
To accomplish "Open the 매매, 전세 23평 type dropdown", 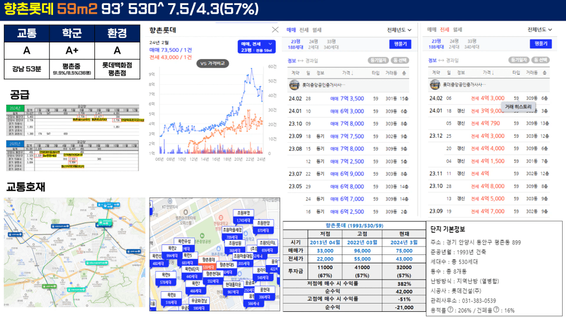I will 257,47.
